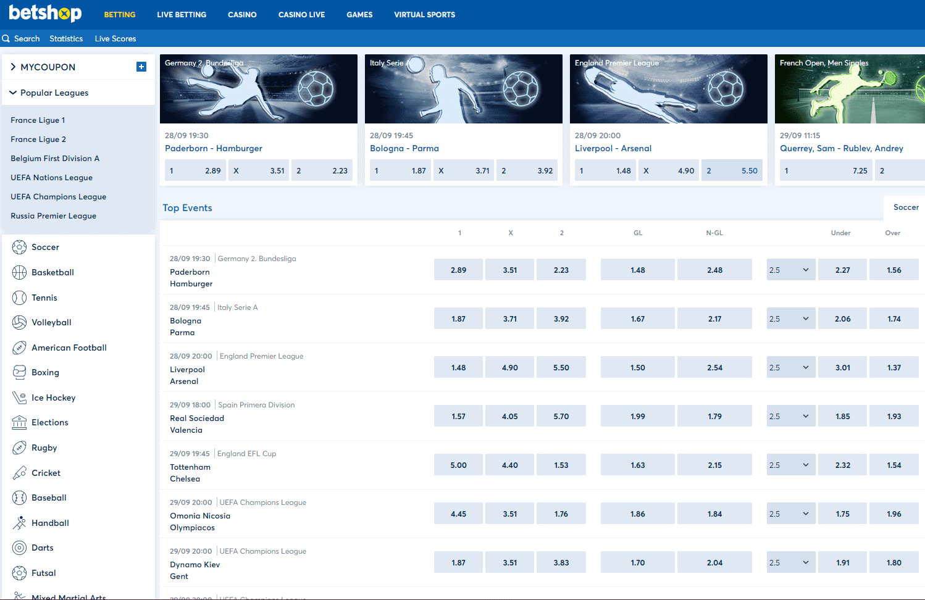The image size is (925, 600).
Task: Click the MYCOUPON plus icon
Action: [141, 67]
